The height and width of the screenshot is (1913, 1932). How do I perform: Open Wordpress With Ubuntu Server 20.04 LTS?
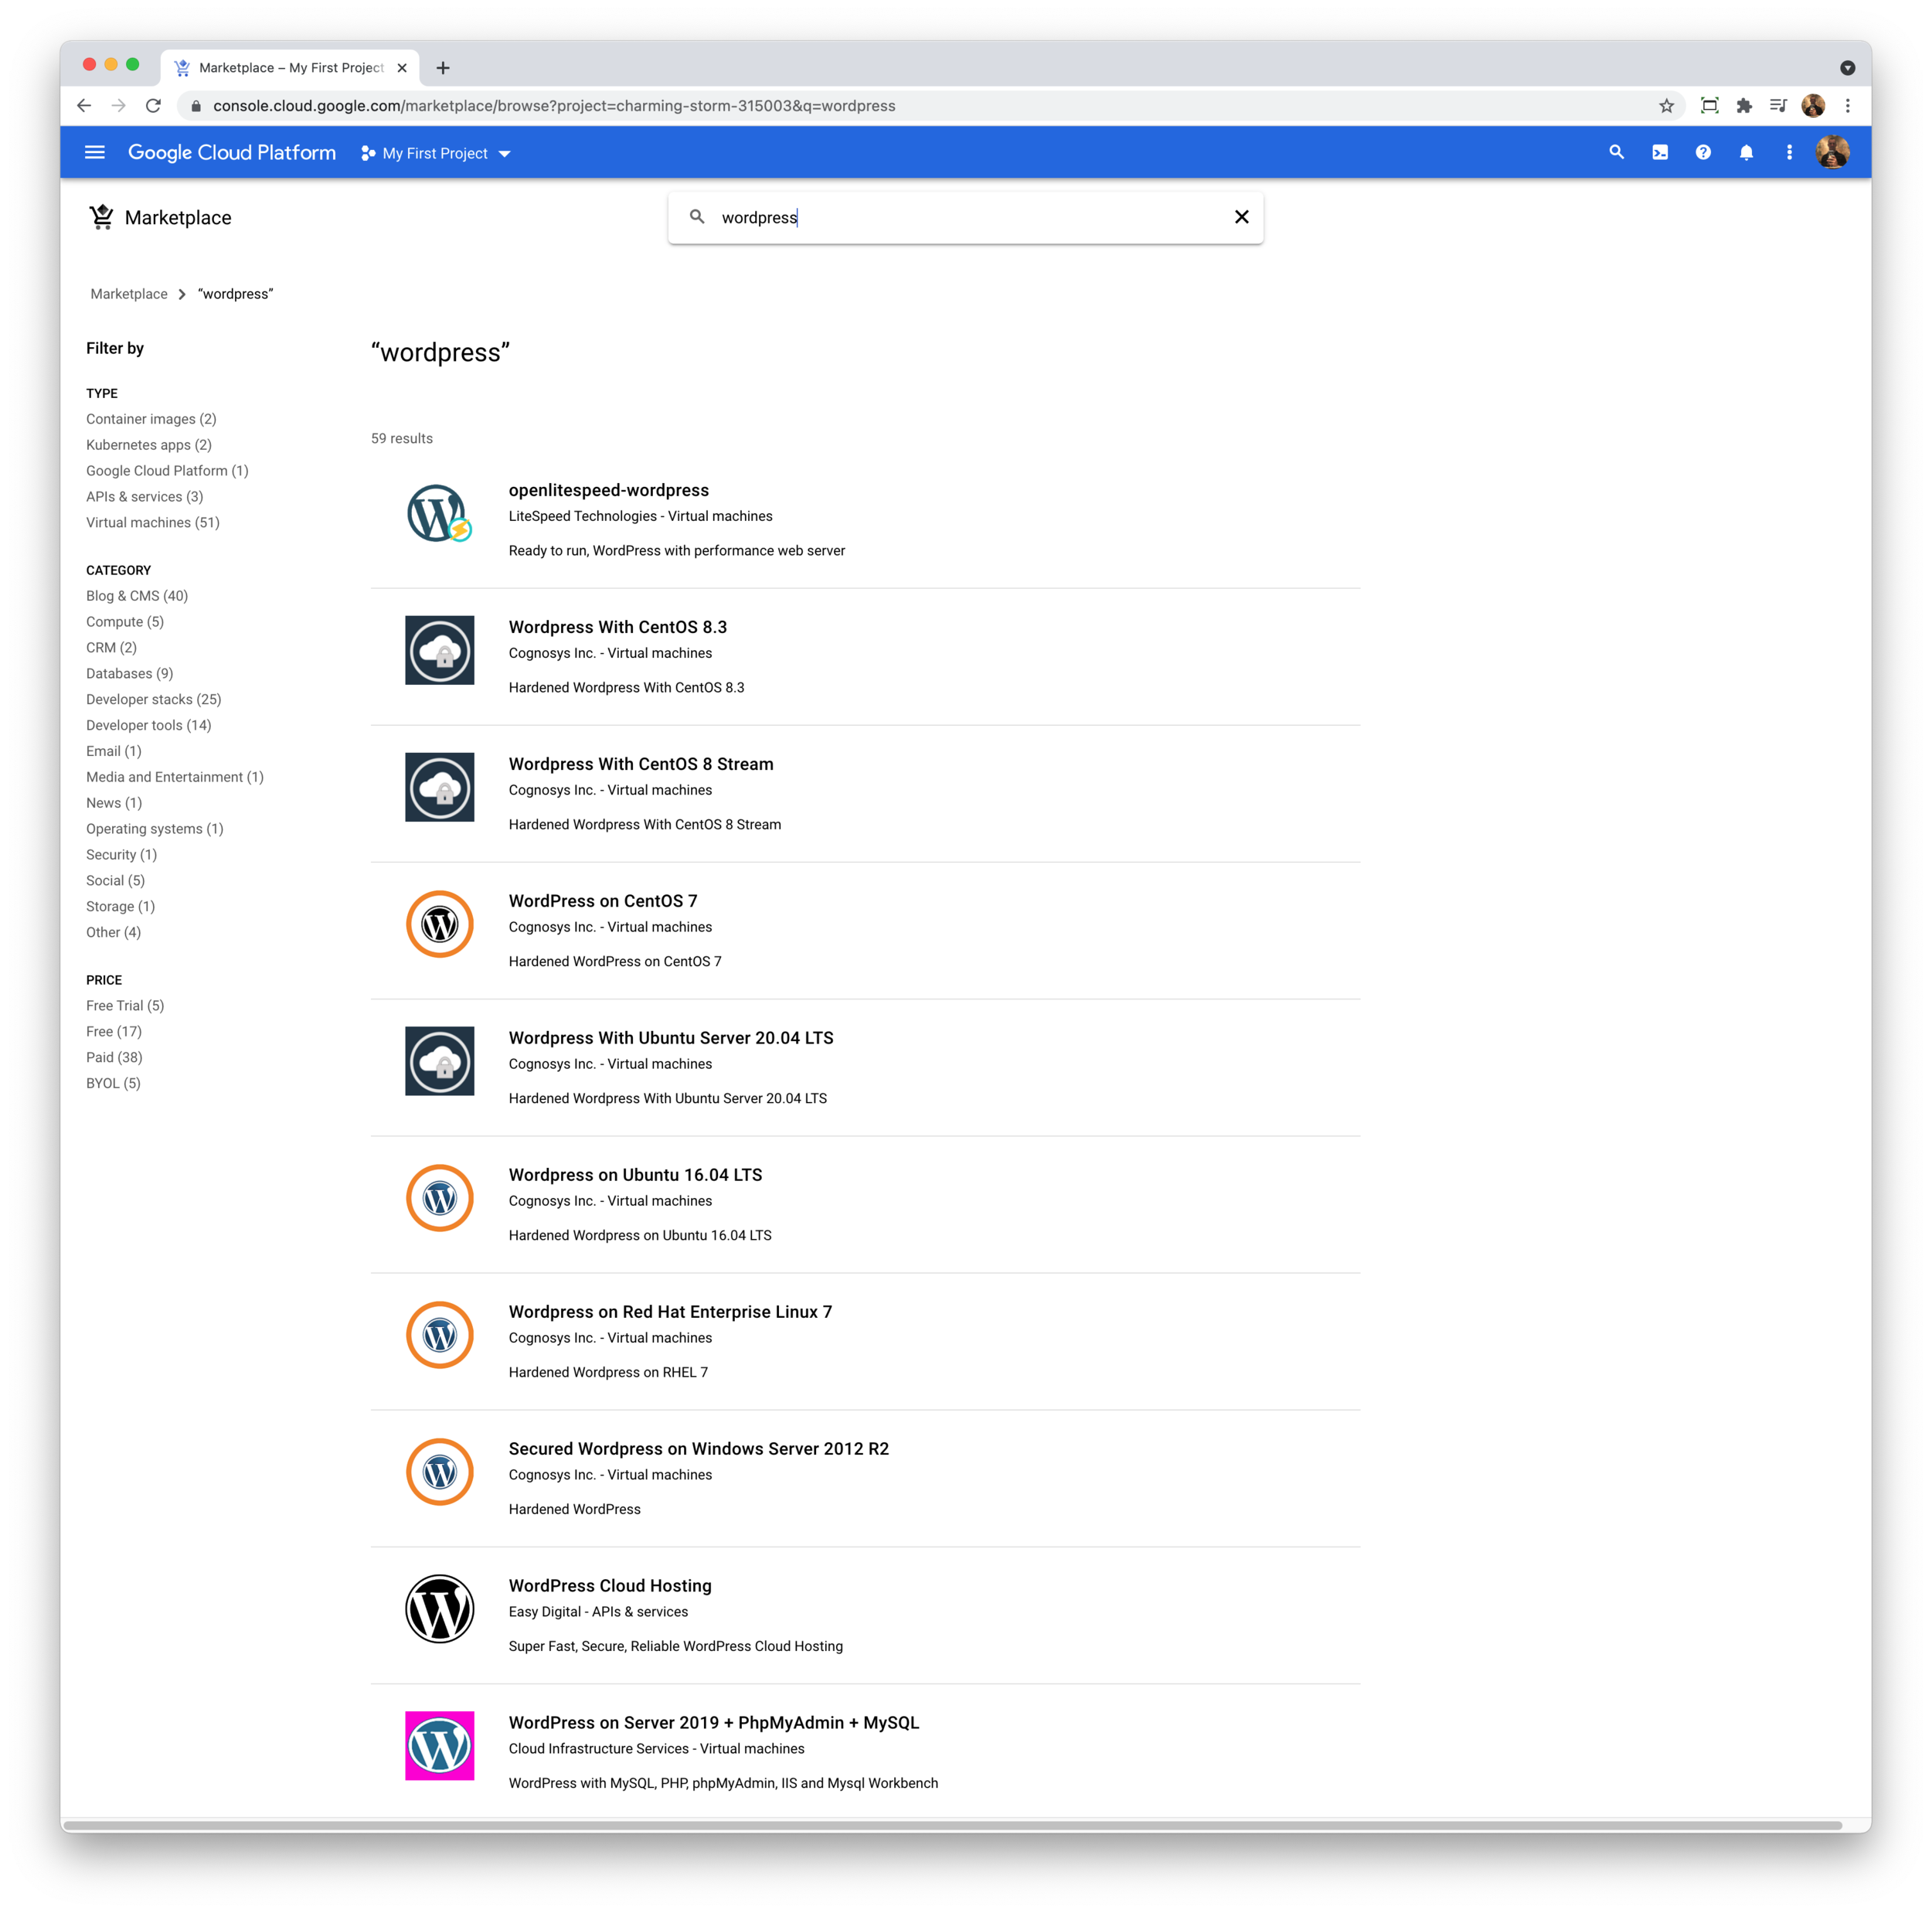click(671, 1038)
